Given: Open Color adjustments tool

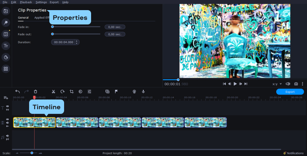Looking at the screenshot, I should pyautogui.click(x=80, y=91).
